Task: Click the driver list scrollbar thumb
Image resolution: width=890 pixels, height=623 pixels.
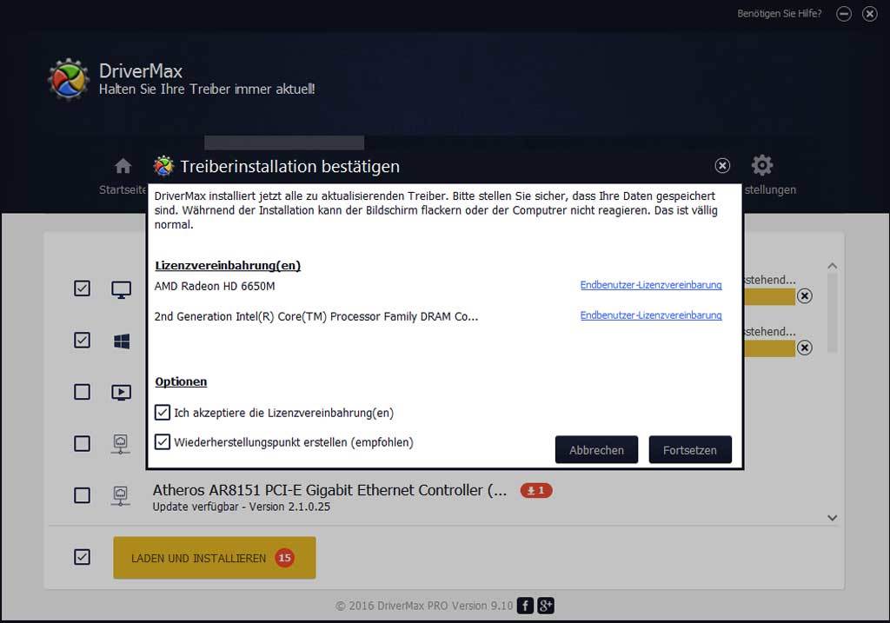Action: coord(832,313)
